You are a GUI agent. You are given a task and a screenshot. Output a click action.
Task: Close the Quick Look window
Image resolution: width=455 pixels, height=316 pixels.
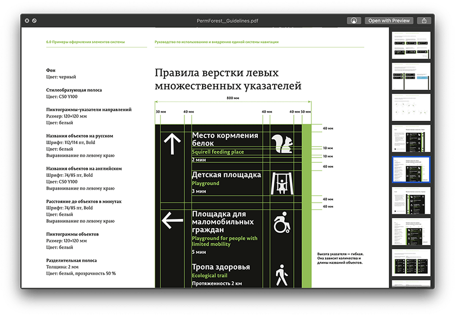click(26, 21)
